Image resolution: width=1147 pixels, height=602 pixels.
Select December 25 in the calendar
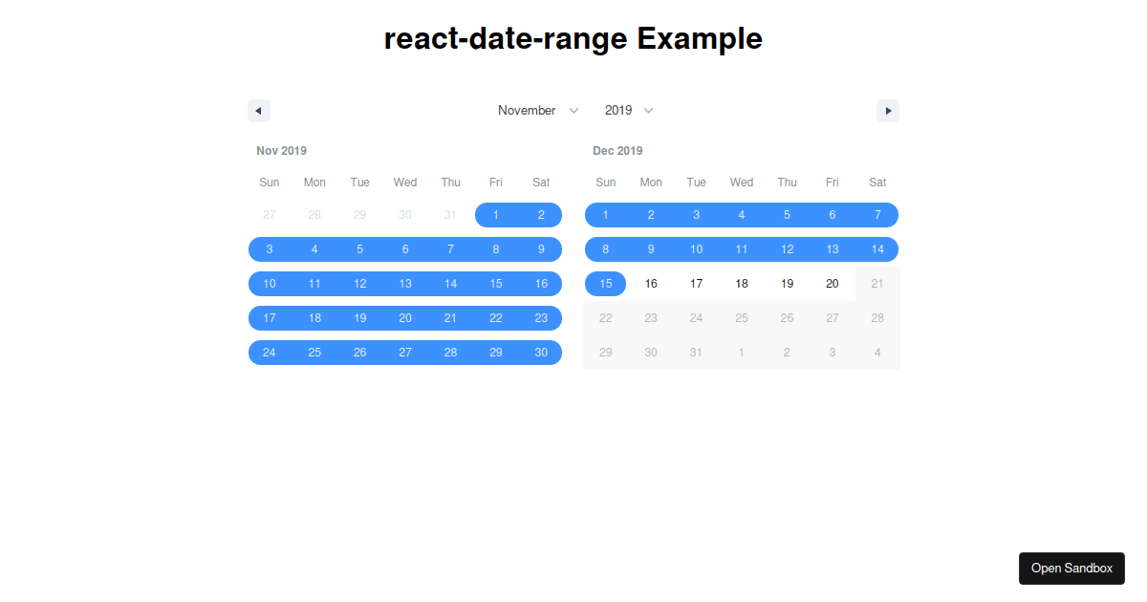pos(742,317)
